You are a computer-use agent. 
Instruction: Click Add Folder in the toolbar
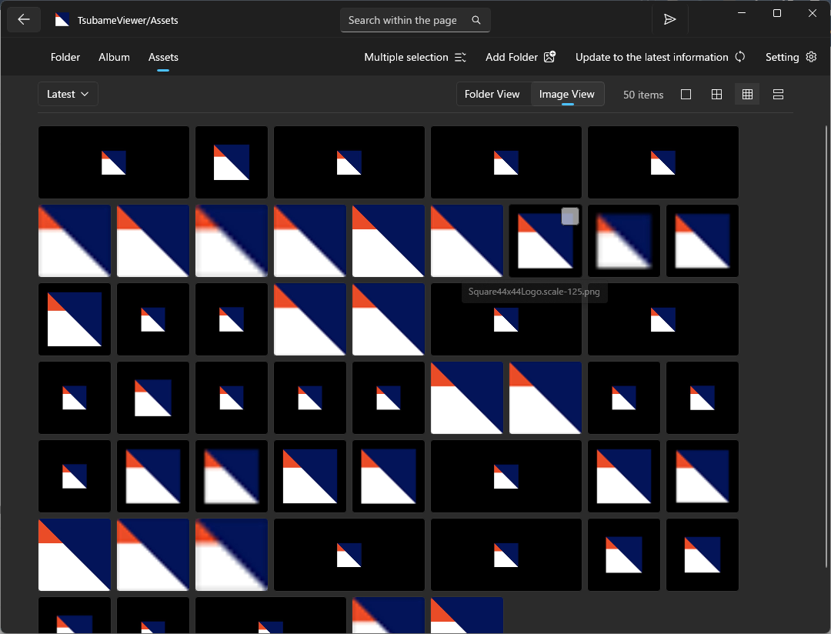[x=520, y=57]
